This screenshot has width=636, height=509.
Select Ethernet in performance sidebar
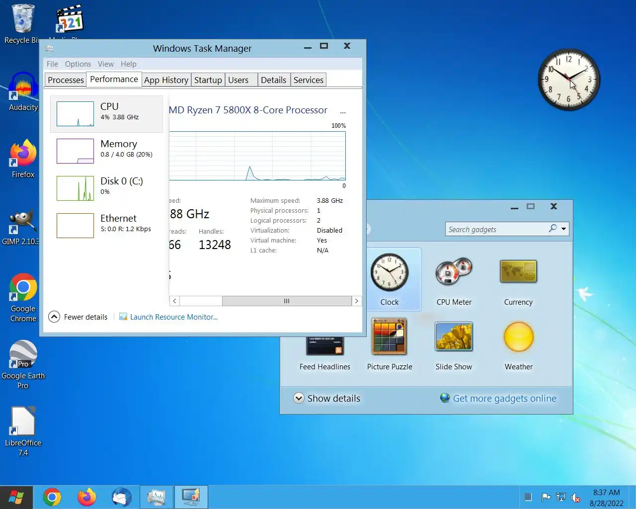click(x=106, y=225)
